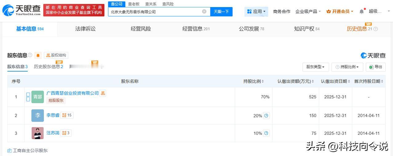393x156 pixels.
Task: Select the 查风险 search tab
Action: [x=168, y=4]
